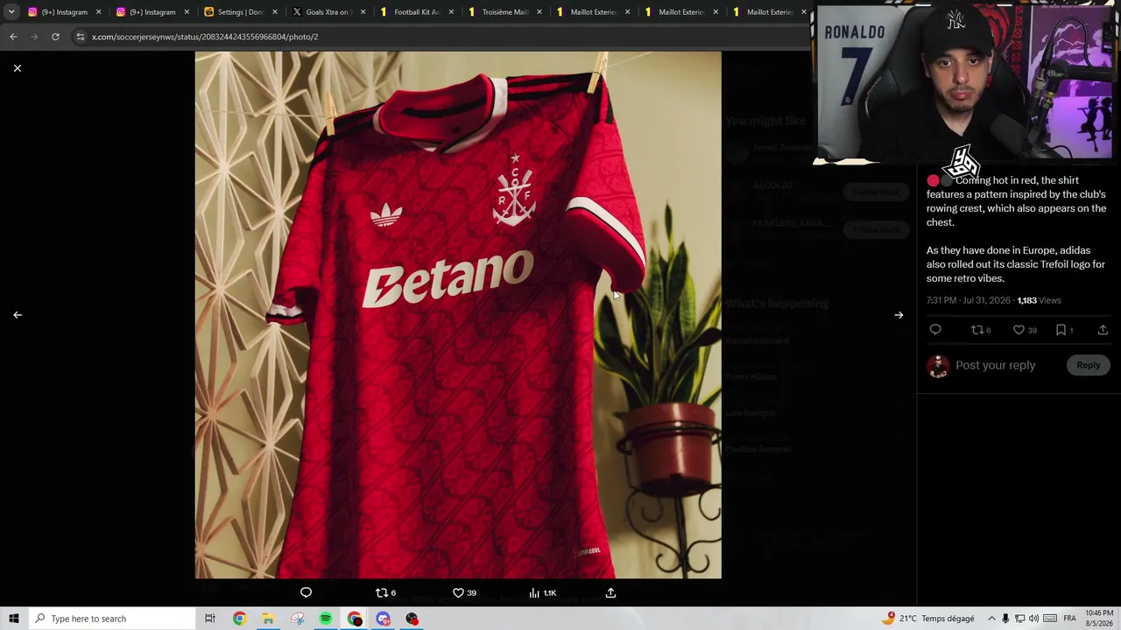
Task: Open the post timestamp 7:31 PM Jul 31, 2026
Action: pos(969,300)
